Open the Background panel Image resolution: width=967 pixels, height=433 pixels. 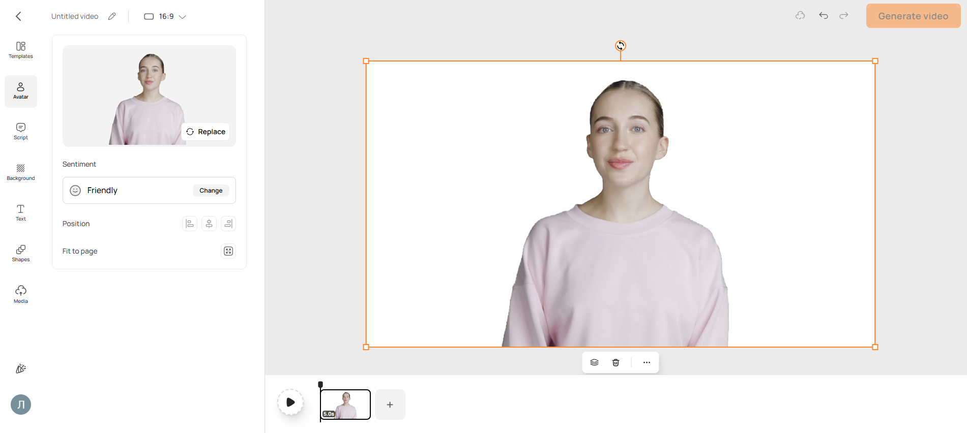21,172
